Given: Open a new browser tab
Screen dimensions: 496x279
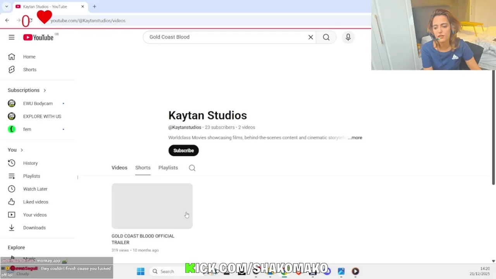Looking at the screenshot, I should [94, 7].
